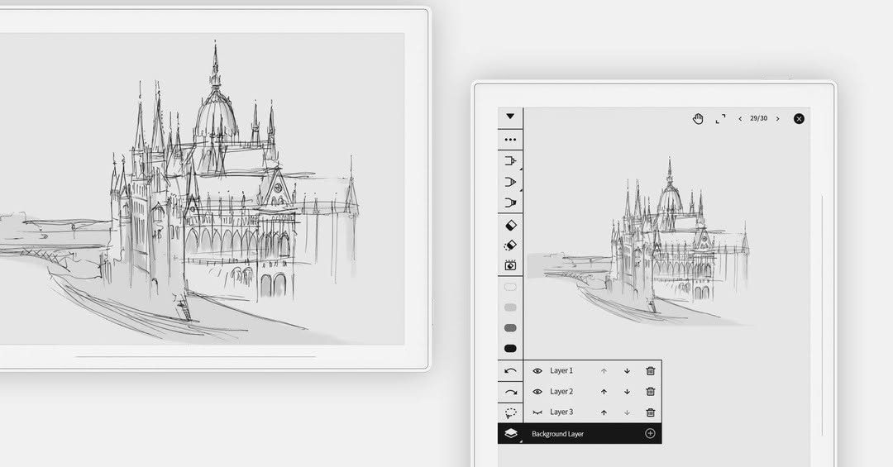
Task: Select the Background Layer row
Action: 580,433
